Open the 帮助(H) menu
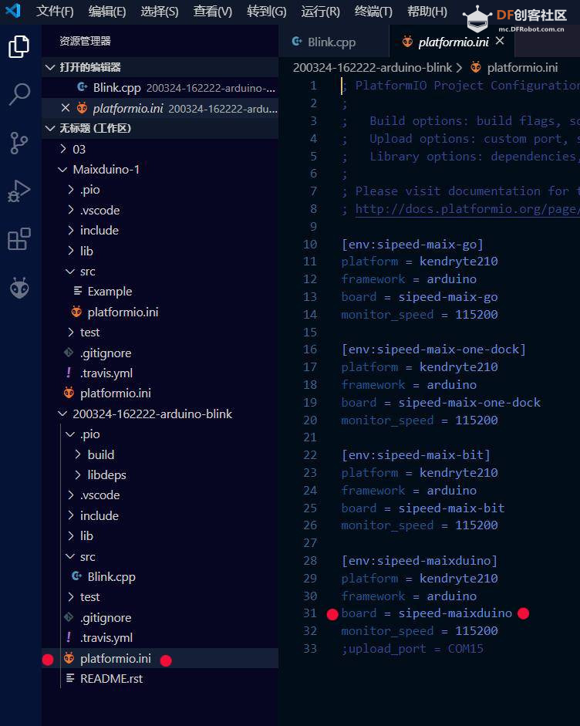 tap(427, 11)
